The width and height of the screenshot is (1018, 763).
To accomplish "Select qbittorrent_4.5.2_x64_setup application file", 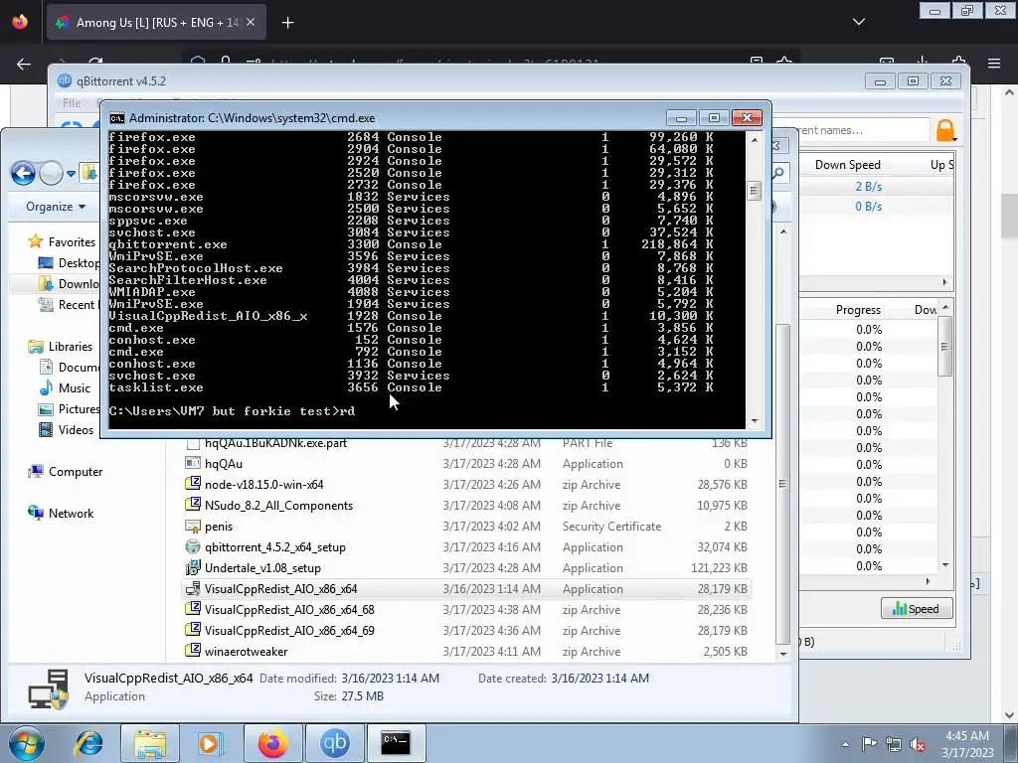I will [466, 547].
